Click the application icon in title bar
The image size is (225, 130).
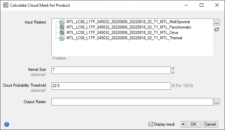[6, 5]
